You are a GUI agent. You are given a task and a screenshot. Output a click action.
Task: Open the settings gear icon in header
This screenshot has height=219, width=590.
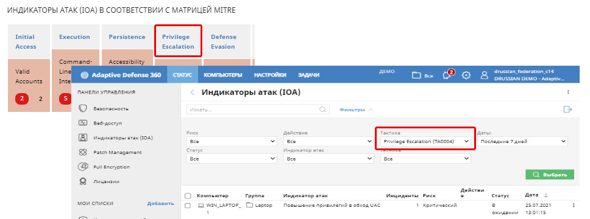[x=466, y=75]
